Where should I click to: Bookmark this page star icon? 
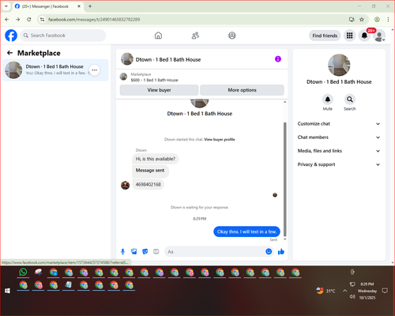pos(362,20)
